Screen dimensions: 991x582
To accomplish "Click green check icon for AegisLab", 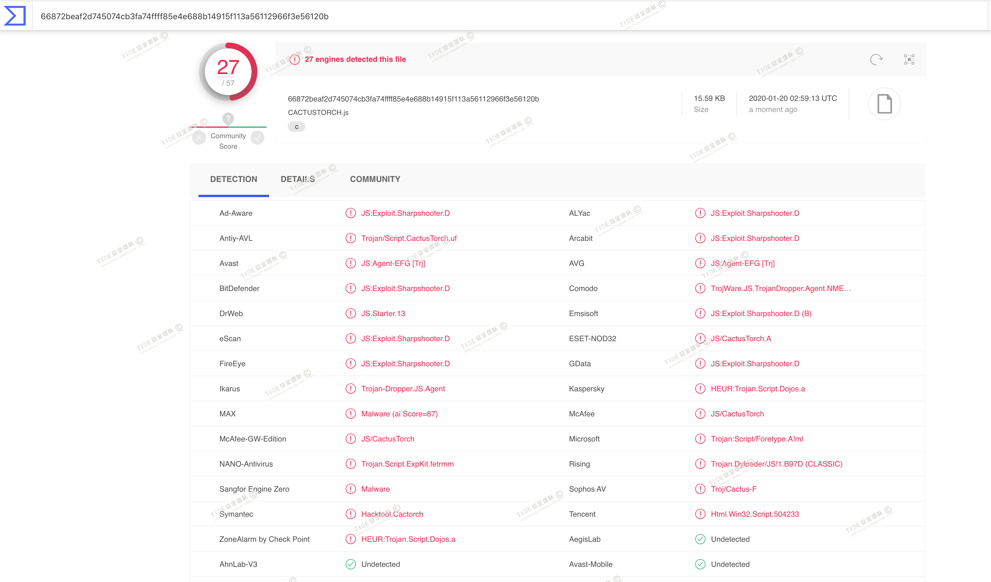I will pyautogui.click(x=700, y=539).
